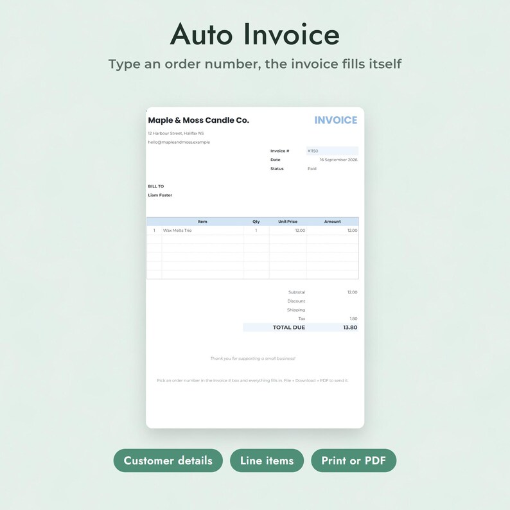Click the Customer details pill button
The image size is (510, 510).
point(168,461)
